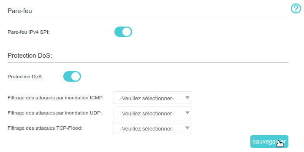Disable the Pare-feu IPv4 SPI toggle
Viewport: 304px width, 152px height.
click(x=123, y=32)
